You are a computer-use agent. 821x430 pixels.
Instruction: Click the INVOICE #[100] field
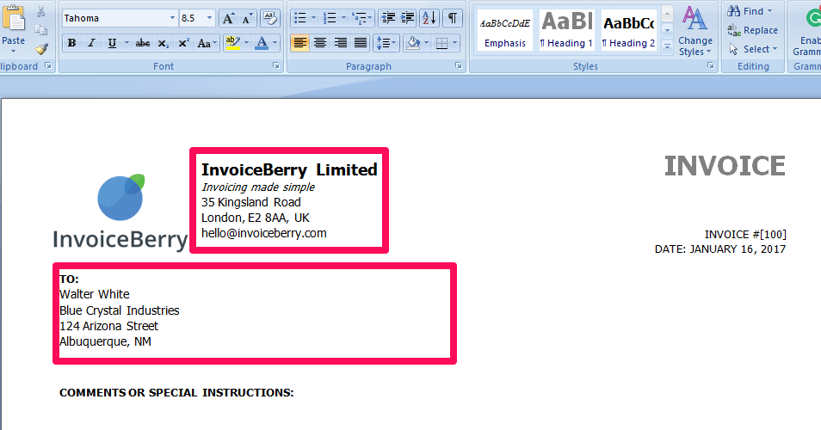(745, 235)
